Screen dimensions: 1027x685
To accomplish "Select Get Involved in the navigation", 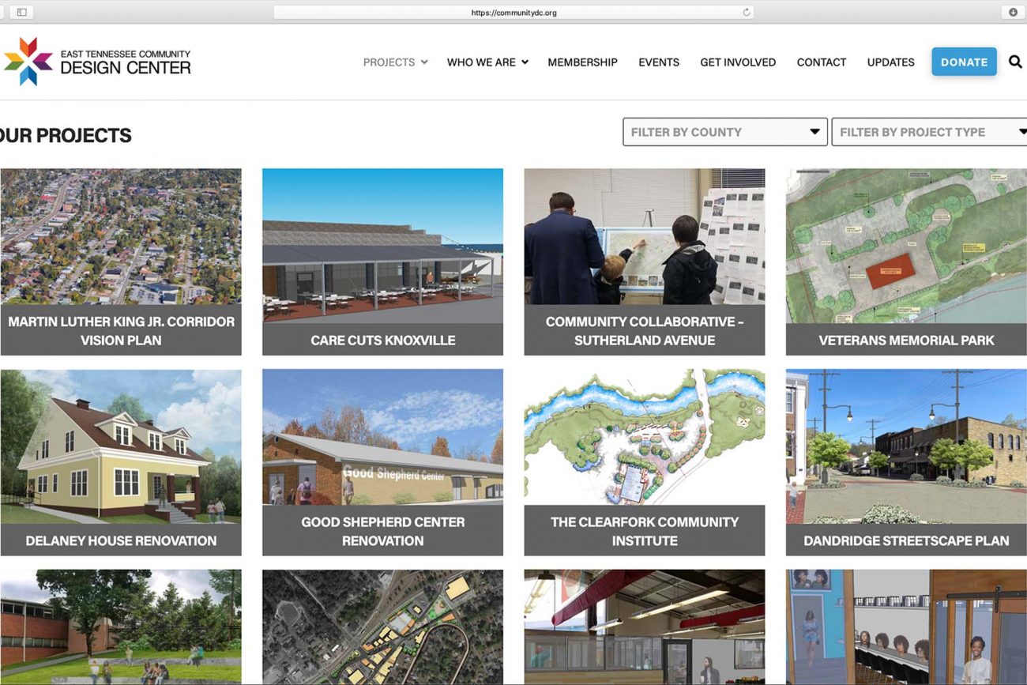I will click(x=738, y=62).
